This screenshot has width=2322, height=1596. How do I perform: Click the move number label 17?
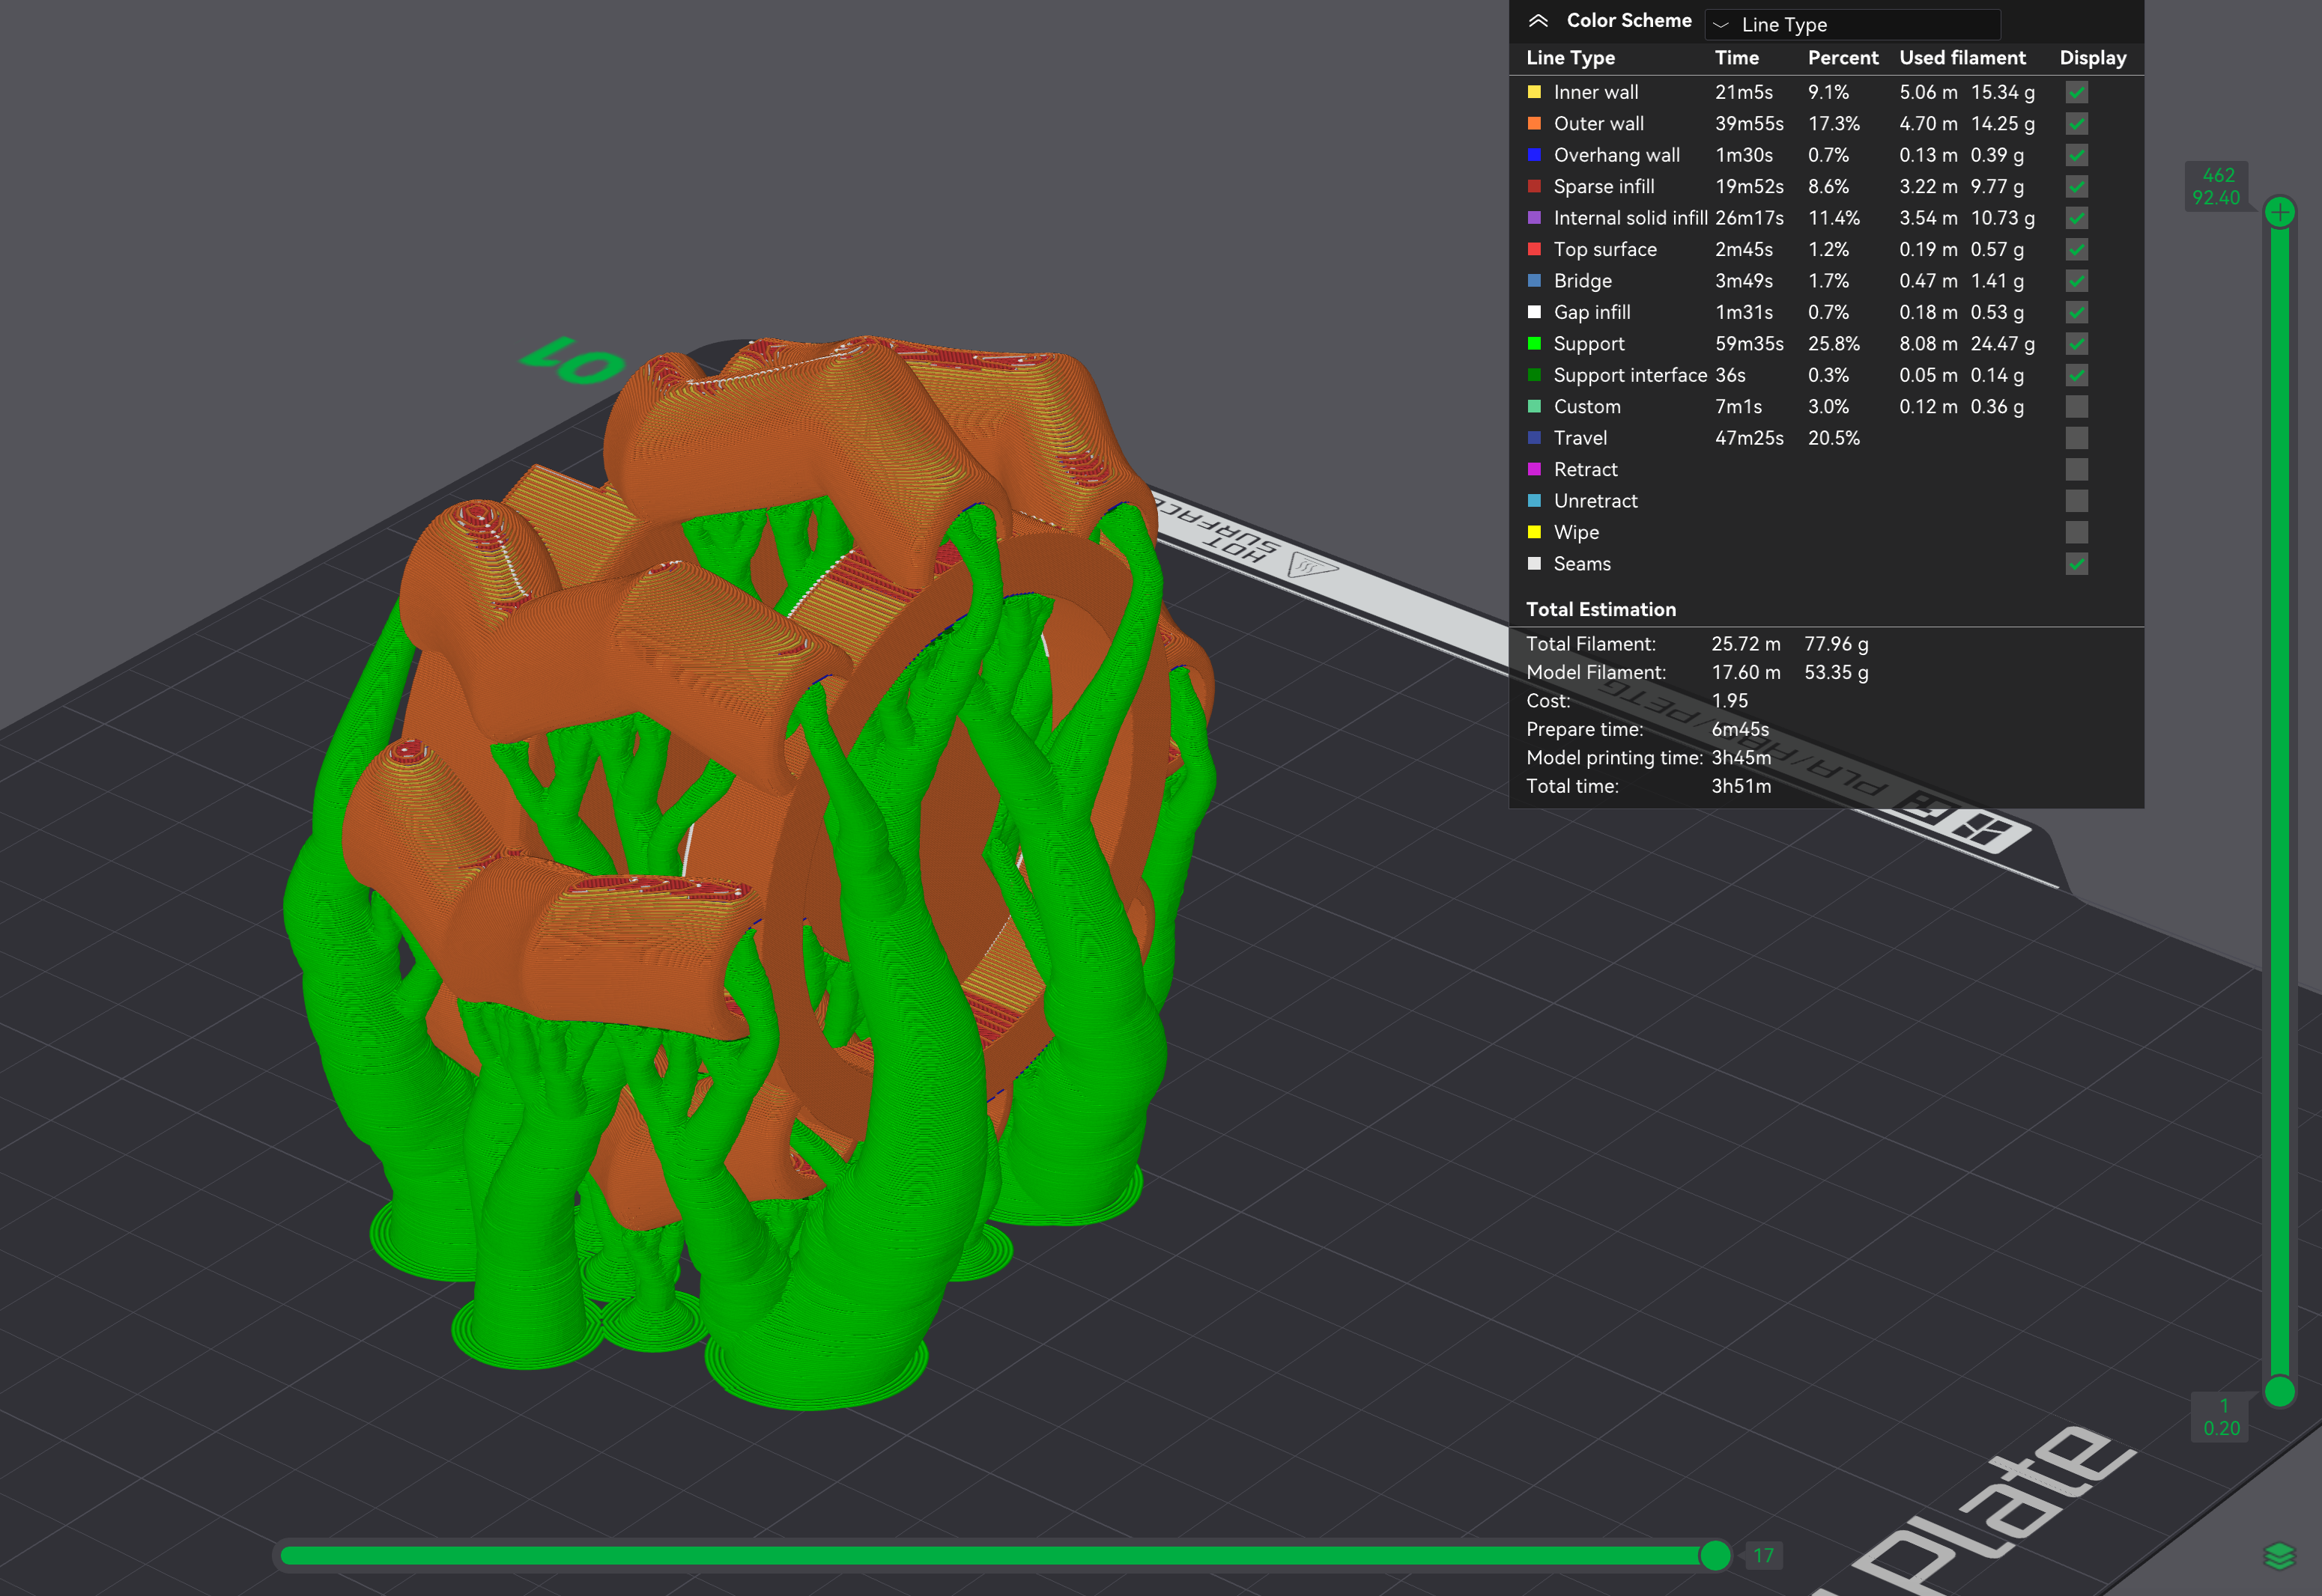(x=1762, y=1555)
